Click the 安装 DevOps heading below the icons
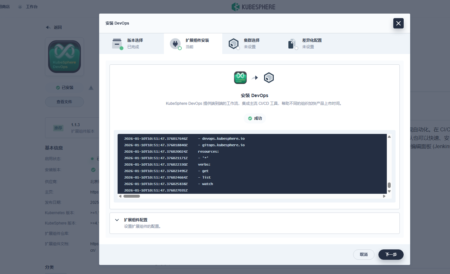 (x=255, y=96)
